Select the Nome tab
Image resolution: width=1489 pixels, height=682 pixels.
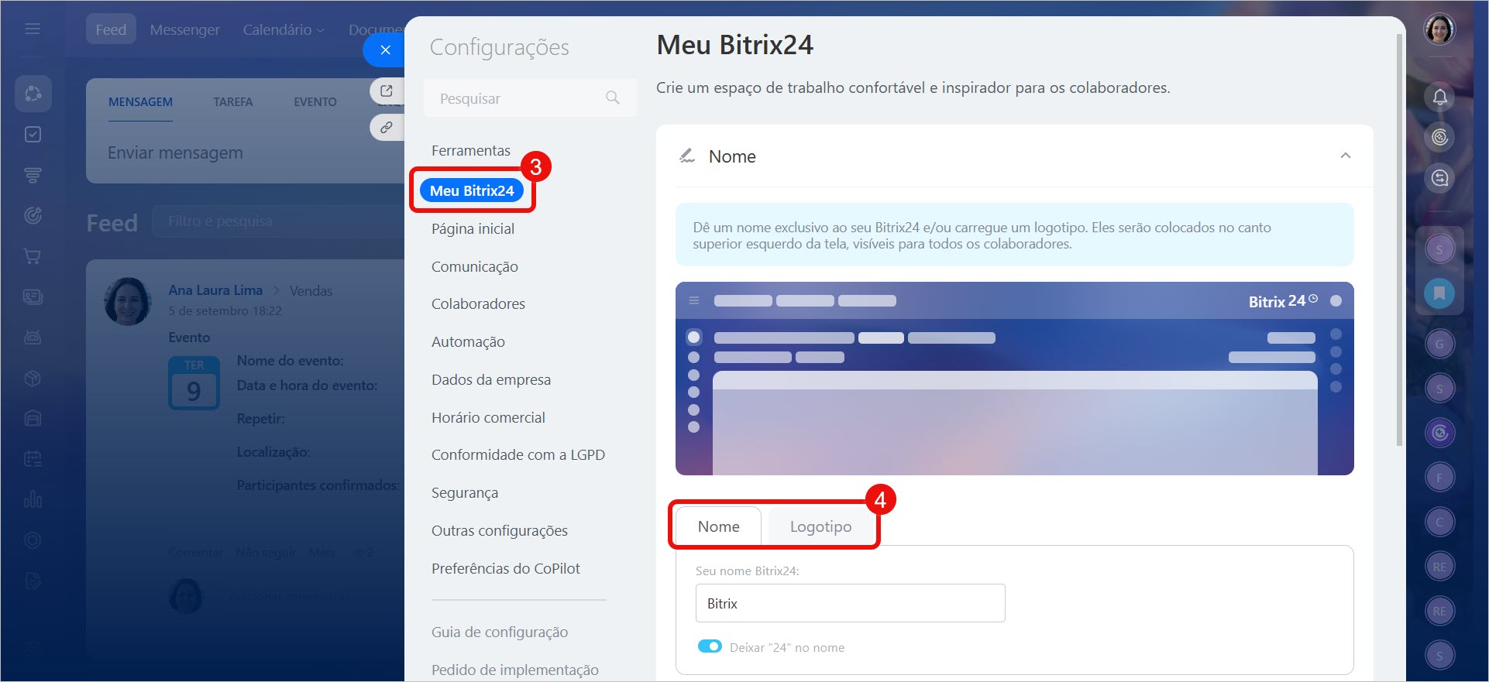[x=718, y=526]
